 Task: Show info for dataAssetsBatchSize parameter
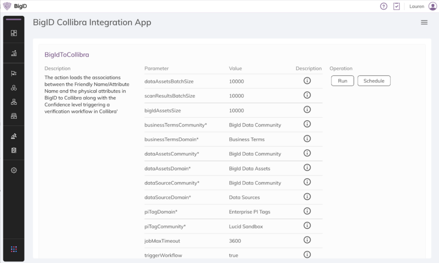tap(307, 80)
